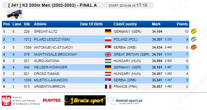Click the Great Britain flag icon
The height and width of the screenshot is (110, 207).
tap(108, 54)
